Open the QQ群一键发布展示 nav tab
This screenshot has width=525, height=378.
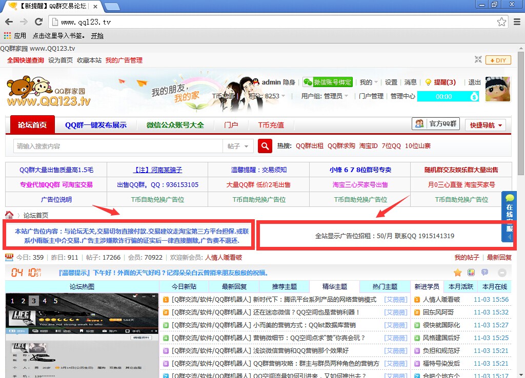[96, 125]
